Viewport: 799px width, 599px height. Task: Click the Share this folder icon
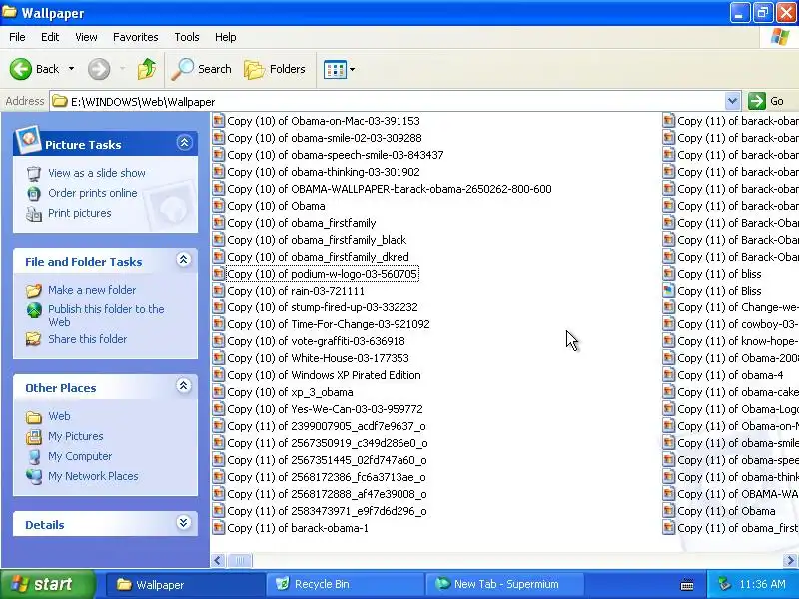coord(34,339)
